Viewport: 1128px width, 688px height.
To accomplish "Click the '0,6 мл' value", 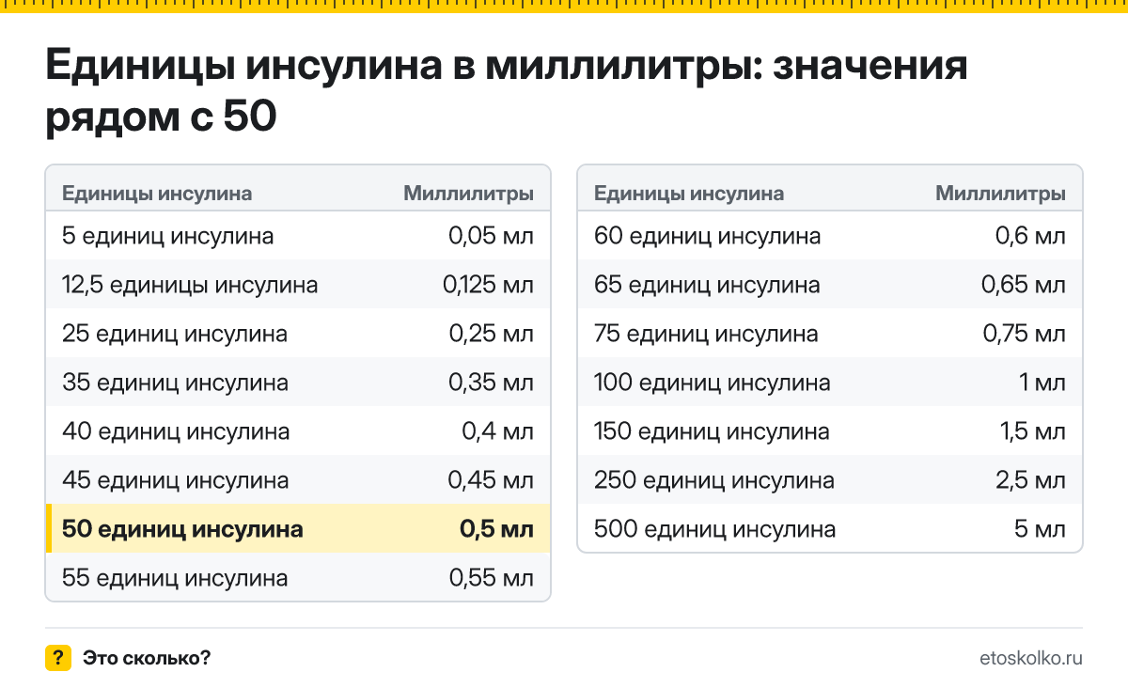I will click(x=1030, y=235).
